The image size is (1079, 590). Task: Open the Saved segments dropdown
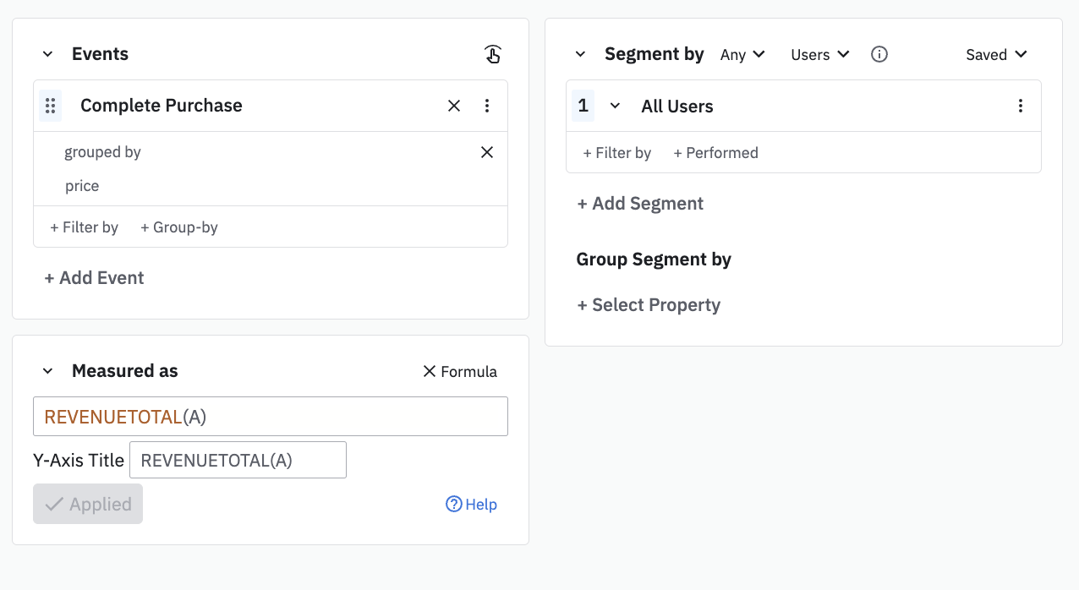[x=996, y=55]
